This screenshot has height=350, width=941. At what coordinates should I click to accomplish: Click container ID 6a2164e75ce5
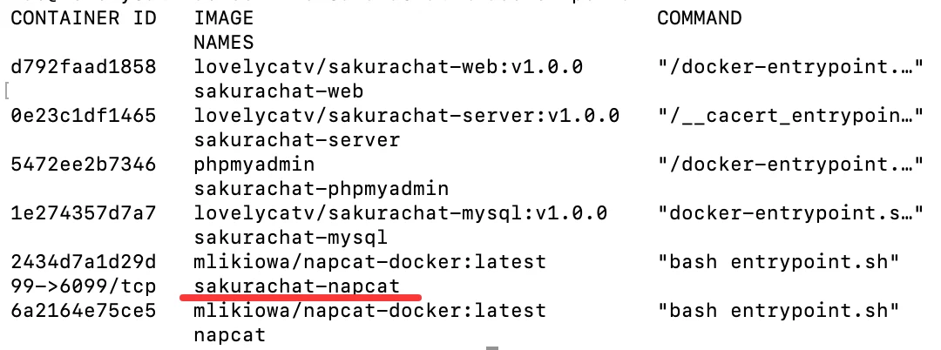[83, 310]
